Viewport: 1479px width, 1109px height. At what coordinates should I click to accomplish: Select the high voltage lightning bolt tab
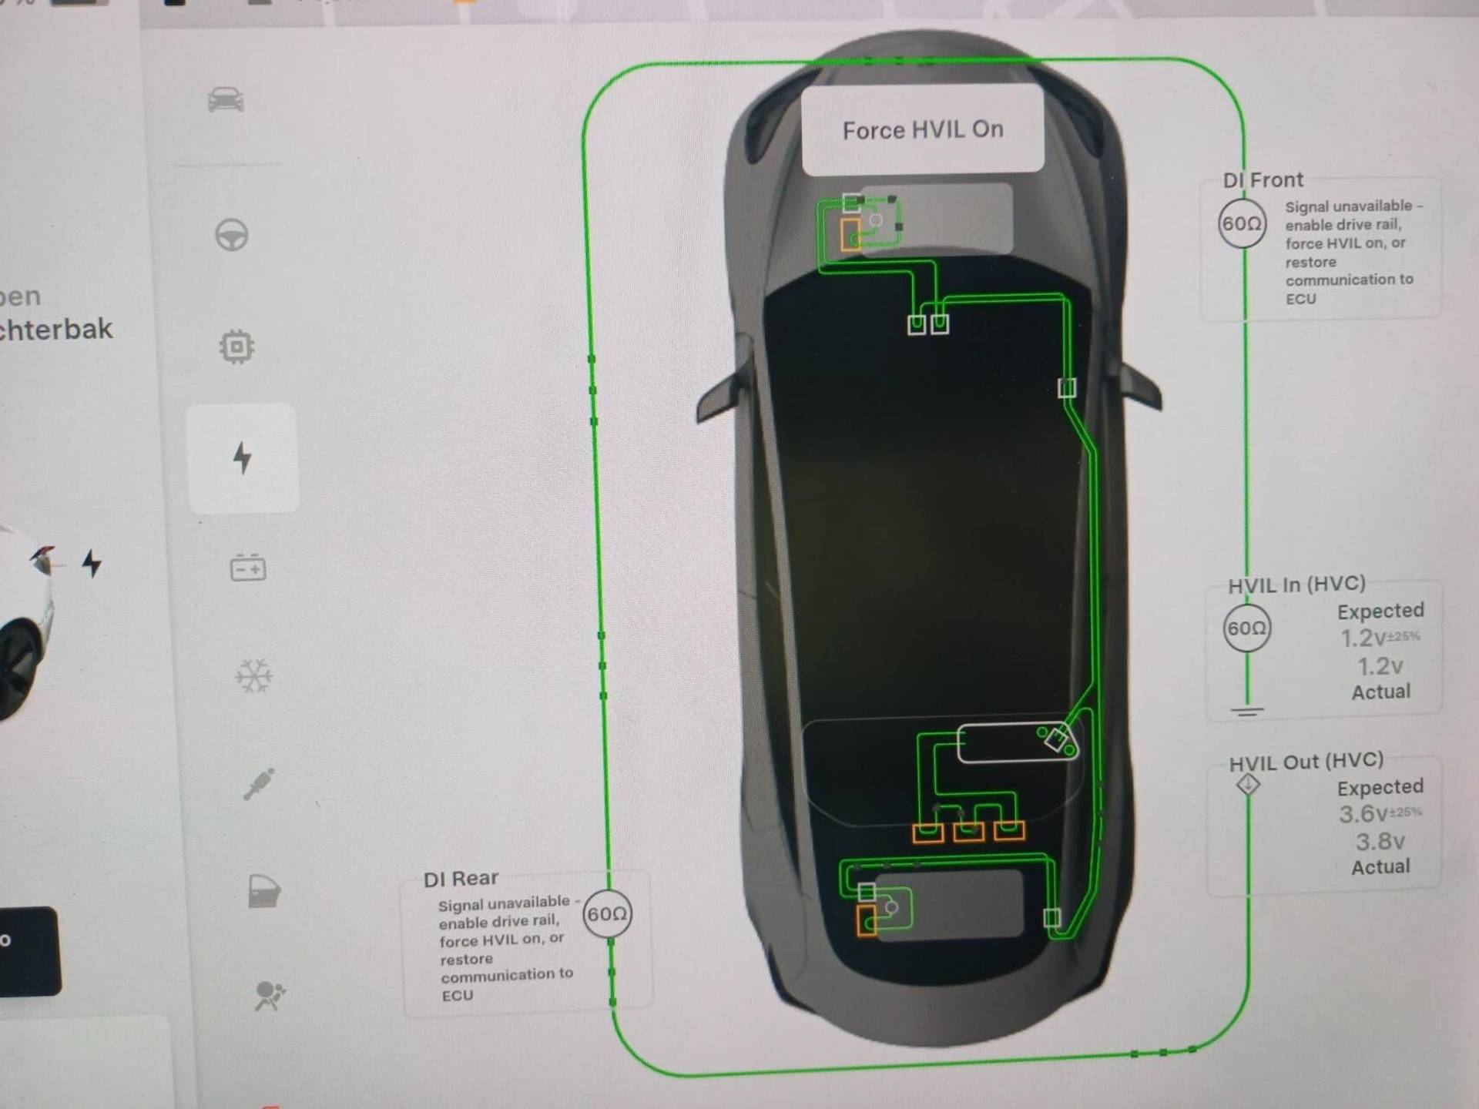[x=243, y=457]
